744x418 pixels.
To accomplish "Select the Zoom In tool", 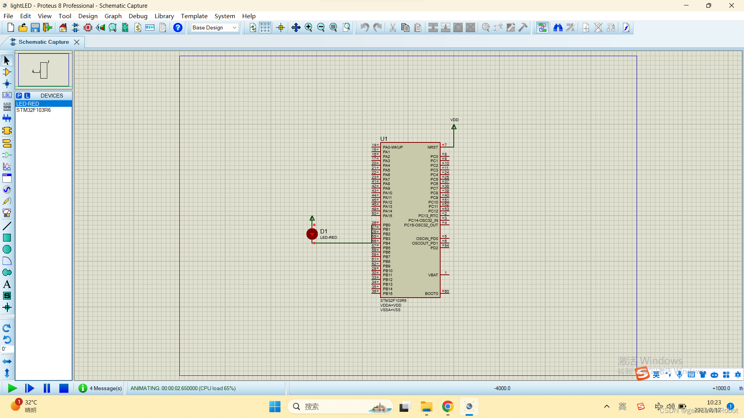I will [308, 27].
